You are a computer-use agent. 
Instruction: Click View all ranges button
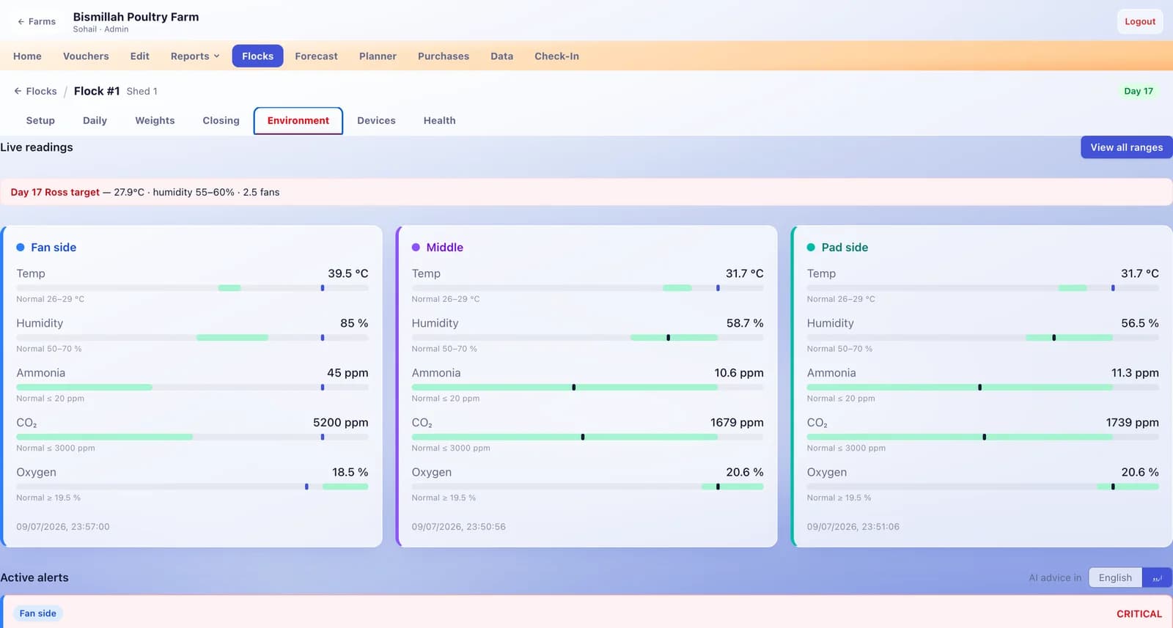coord(1126,147)
